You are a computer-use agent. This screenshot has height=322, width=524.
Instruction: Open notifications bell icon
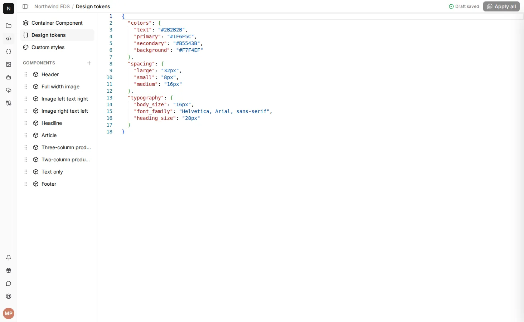(x=9, y=258)
